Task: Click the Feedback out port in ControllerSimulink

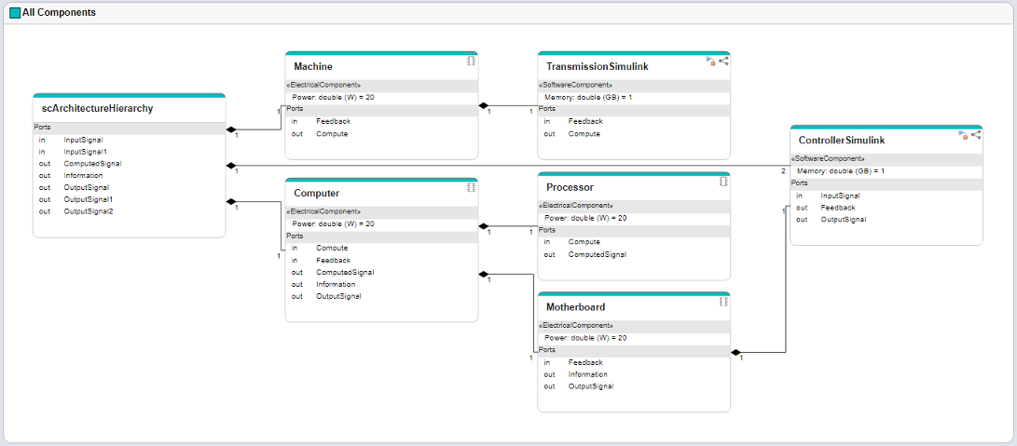Action: (x=838, y=208)
